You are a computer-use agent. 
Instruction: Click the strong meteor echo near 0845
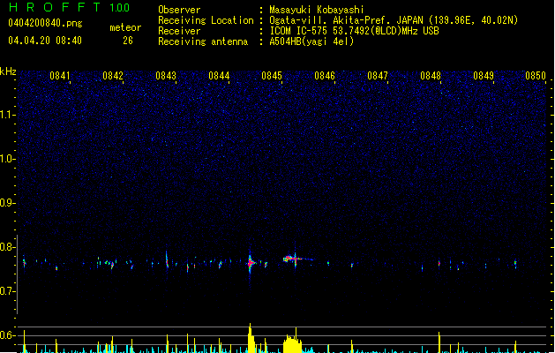[x=251, y=263]
